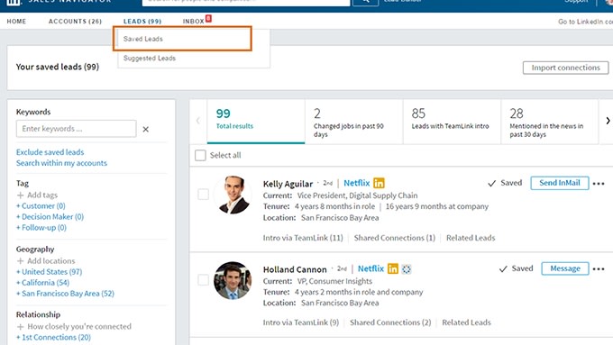Show previous result stats with left chevron
The height and width of the screenshot is (345, 613).
197,121
